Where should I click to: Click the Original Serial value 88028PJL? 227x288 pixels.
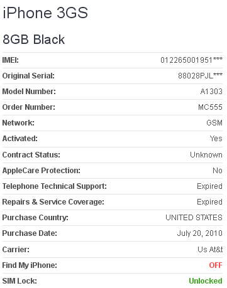[200, 76]
